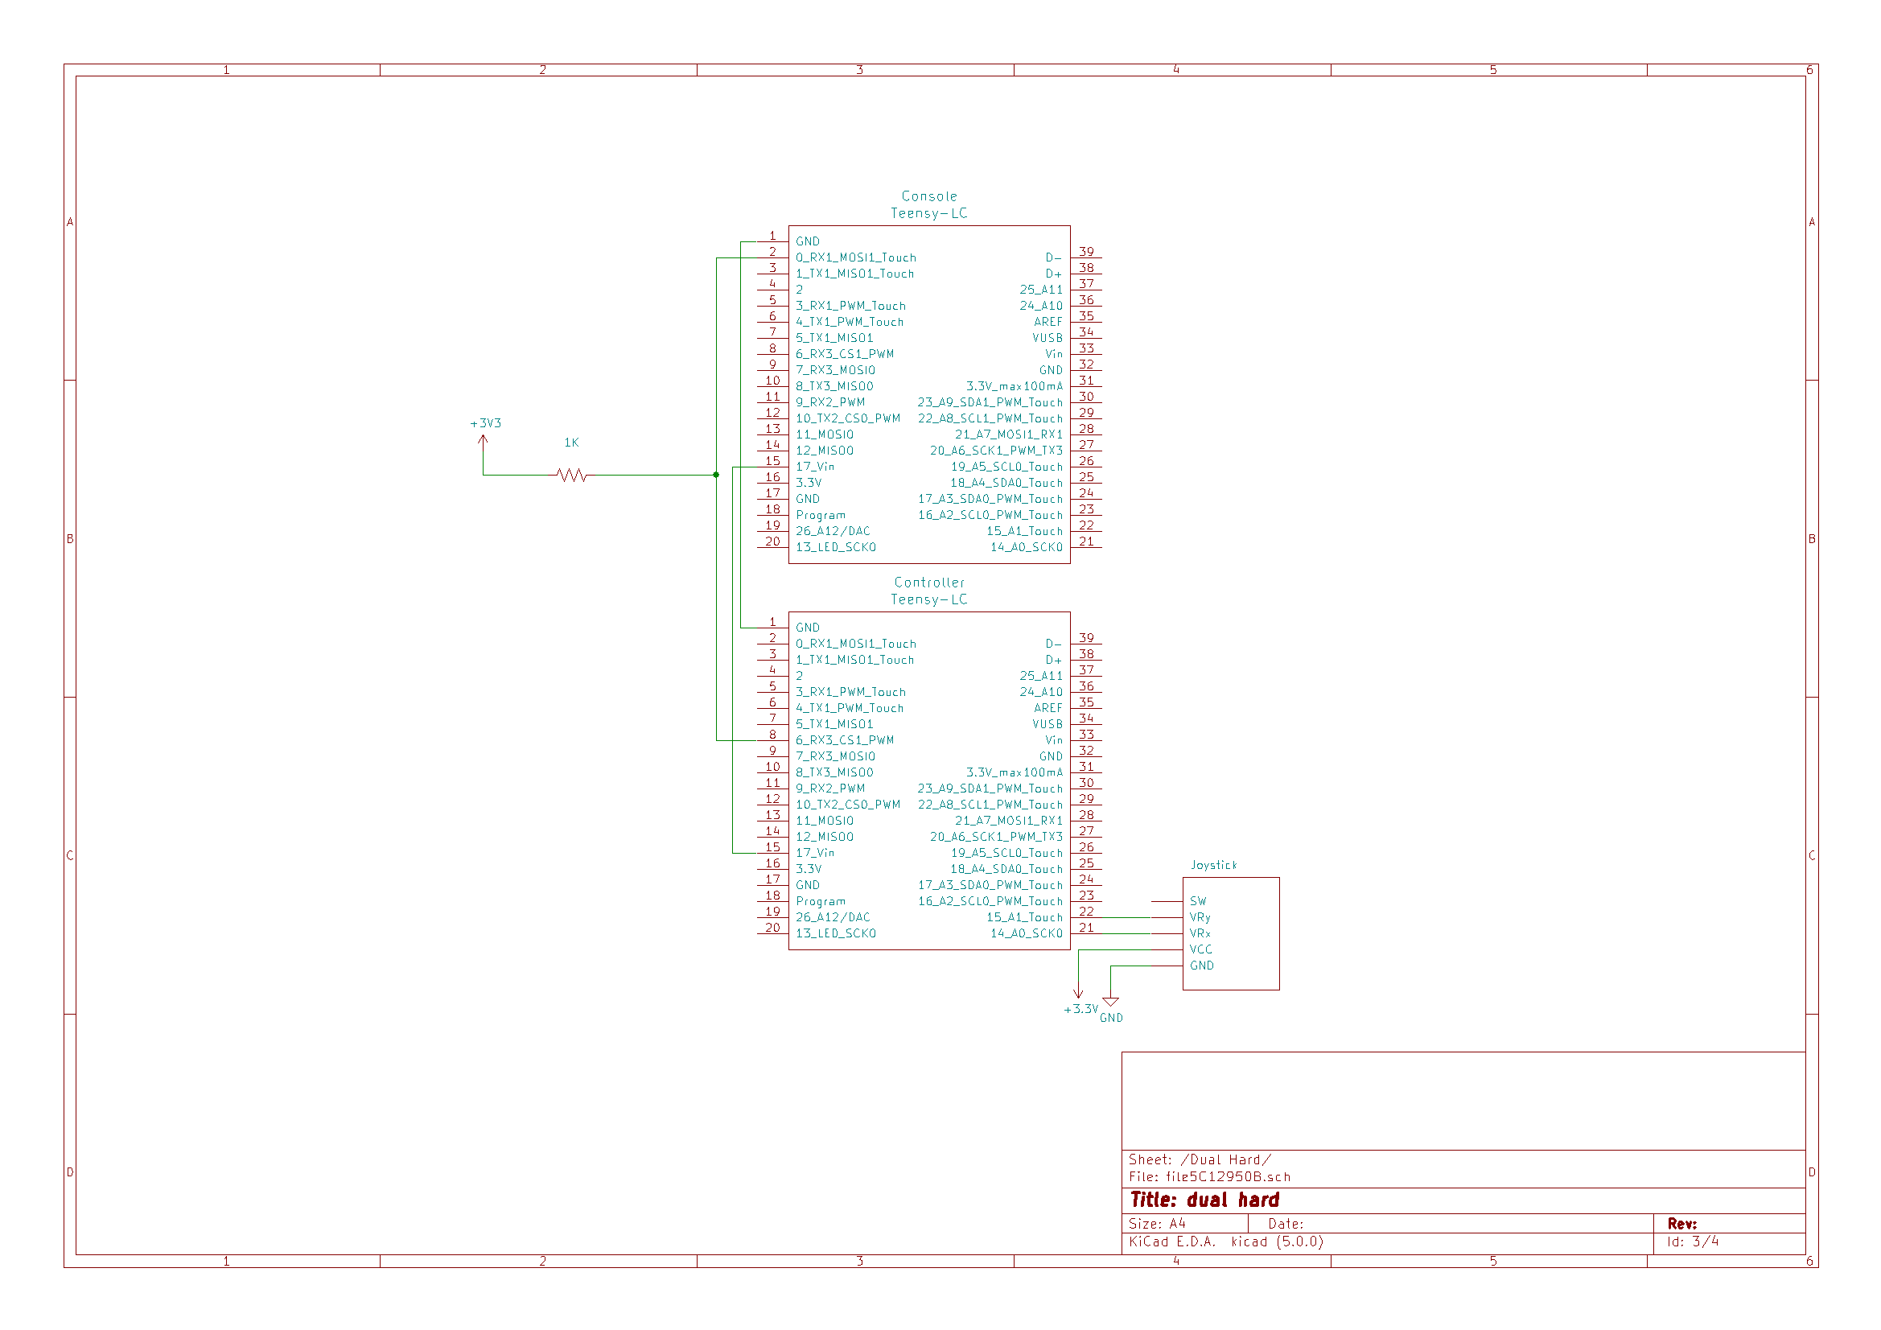Click Controller pin 12_MISO0 label

(x=824, y=837)
